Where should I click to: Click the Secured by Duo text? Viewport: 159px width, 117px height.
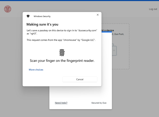point(99,103)
